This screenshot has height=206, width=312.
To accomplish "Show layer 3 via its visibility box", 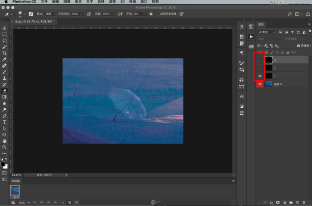I will point(260,60).
